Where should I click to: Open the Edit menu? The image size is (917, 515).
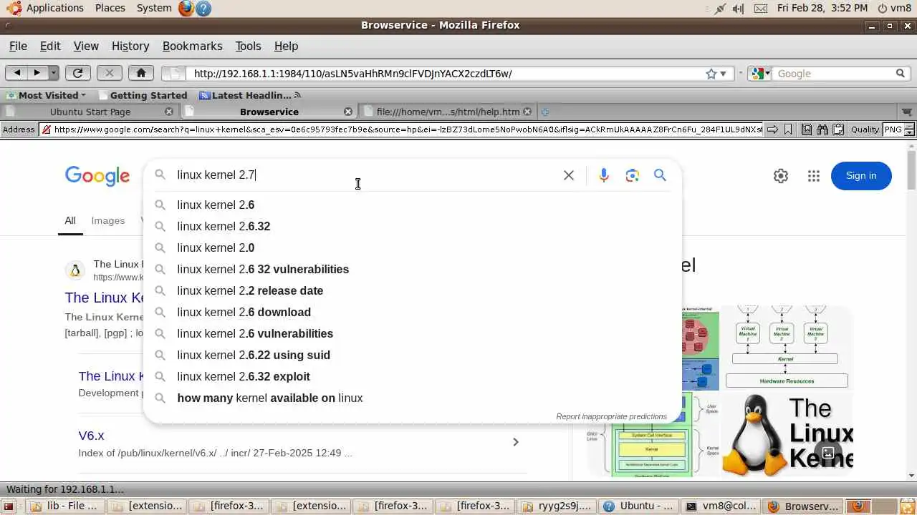(x=50, y=46)
